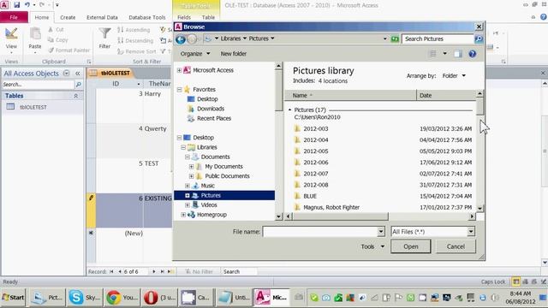This screenshot has width=548, height=308.
Task: Click the Undo icon in title bar
Action: [27, 5]
